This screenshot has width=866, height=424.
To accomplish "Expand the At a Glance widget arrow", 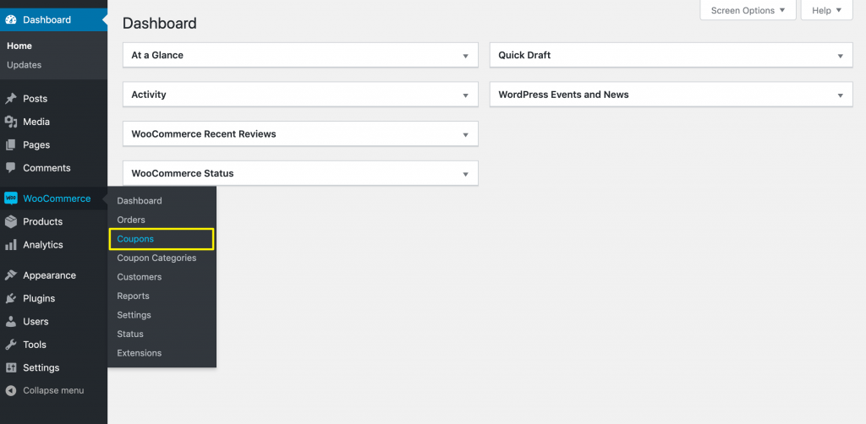I will coord(465,56).
